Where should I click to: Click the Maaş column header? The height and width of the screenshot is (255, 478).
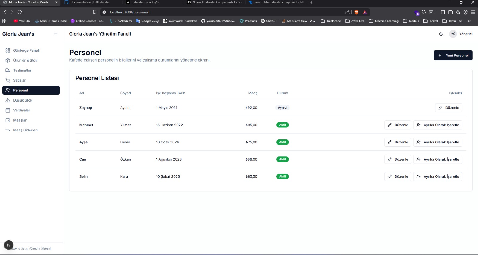tap(252, 93)
